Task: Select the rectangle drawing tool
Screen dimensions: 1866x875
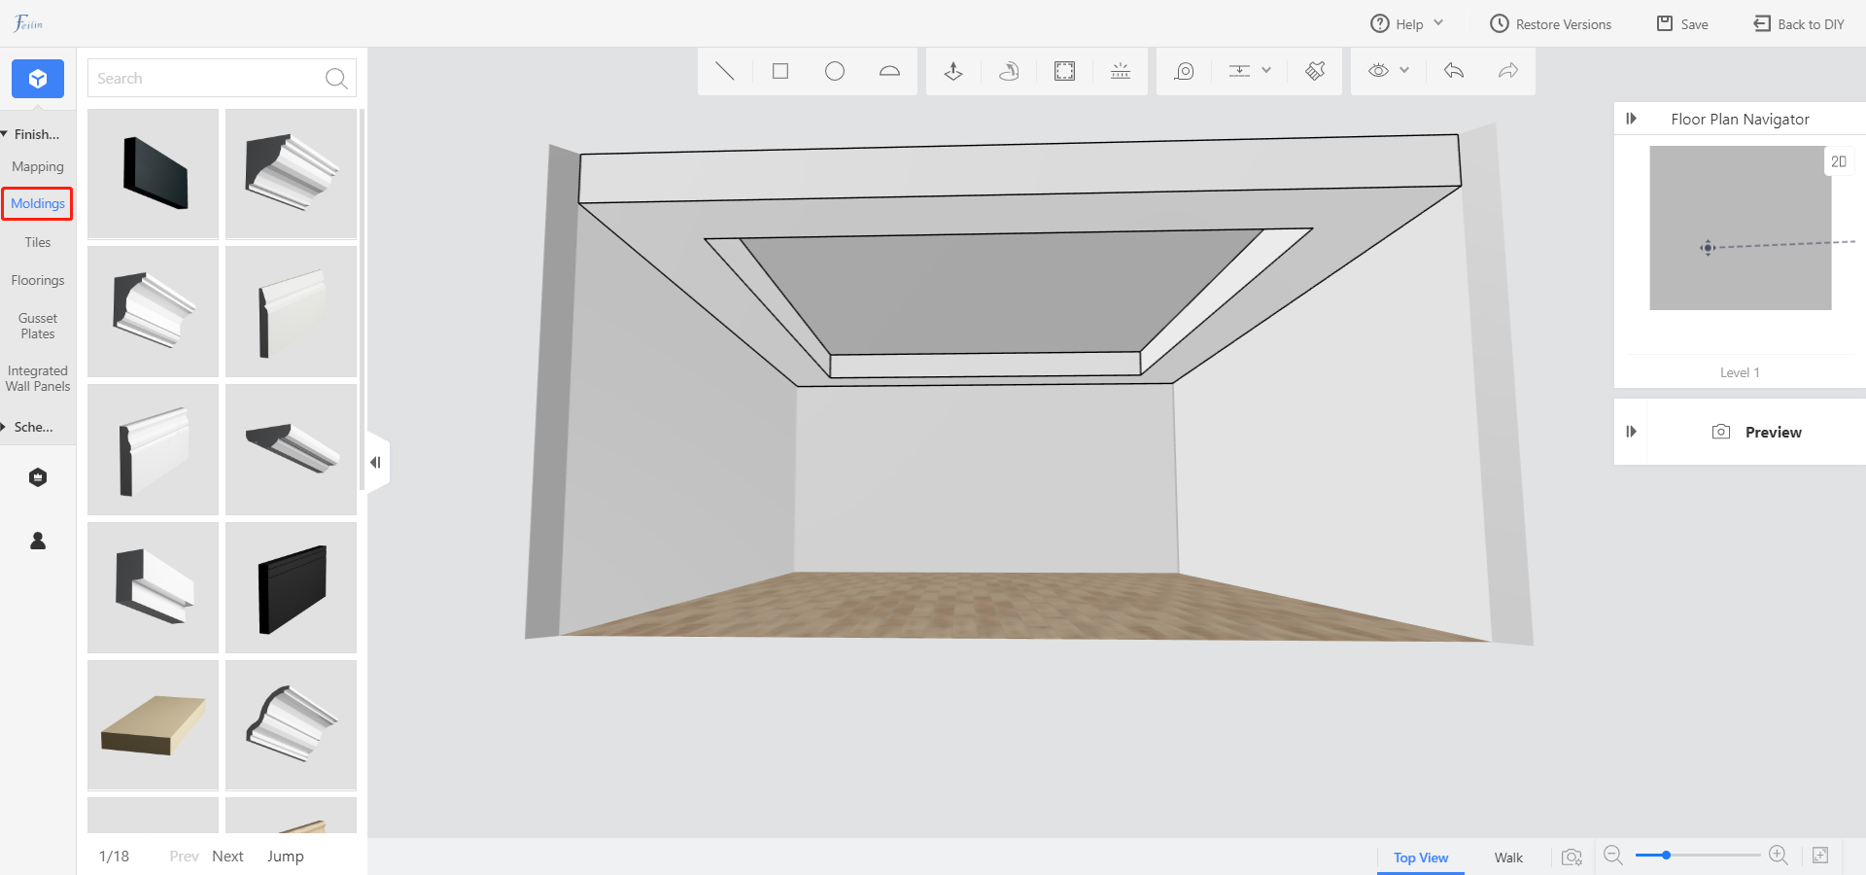Action: point(780,71)
